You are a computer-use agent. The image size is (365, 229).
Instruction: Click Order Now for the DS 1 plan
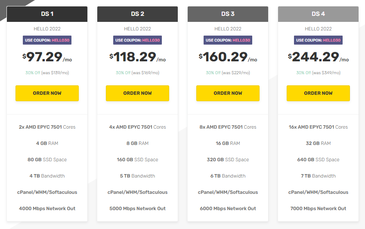(47, 93)
